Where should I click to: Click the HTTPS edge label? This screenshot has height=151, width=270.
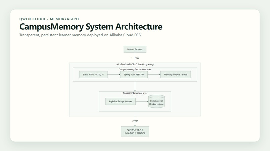[135, 121]
